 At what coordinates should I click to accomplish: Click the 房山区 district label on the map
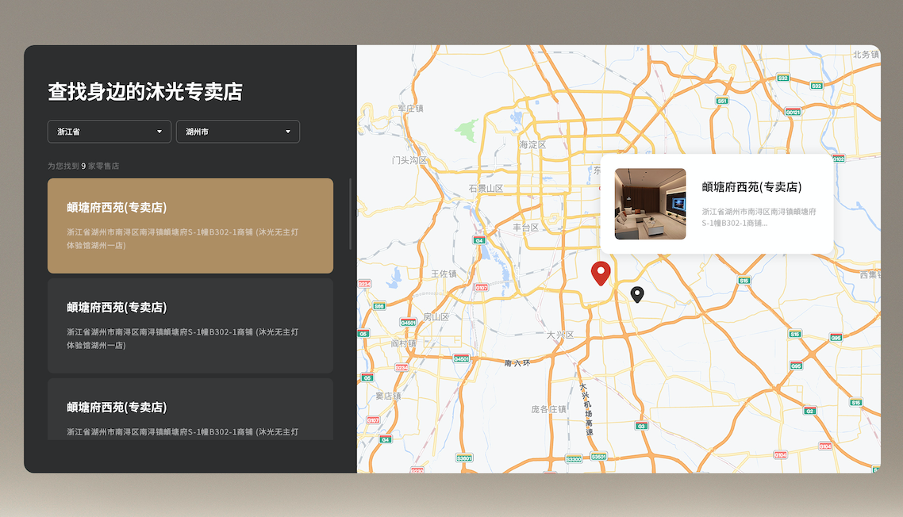tap(436, 316)
